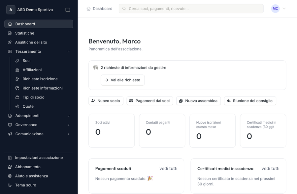Viewport: 297px width, 194px height.
Task: Click the Comunicazione megaphone icon
Action: tap(10, 134)
